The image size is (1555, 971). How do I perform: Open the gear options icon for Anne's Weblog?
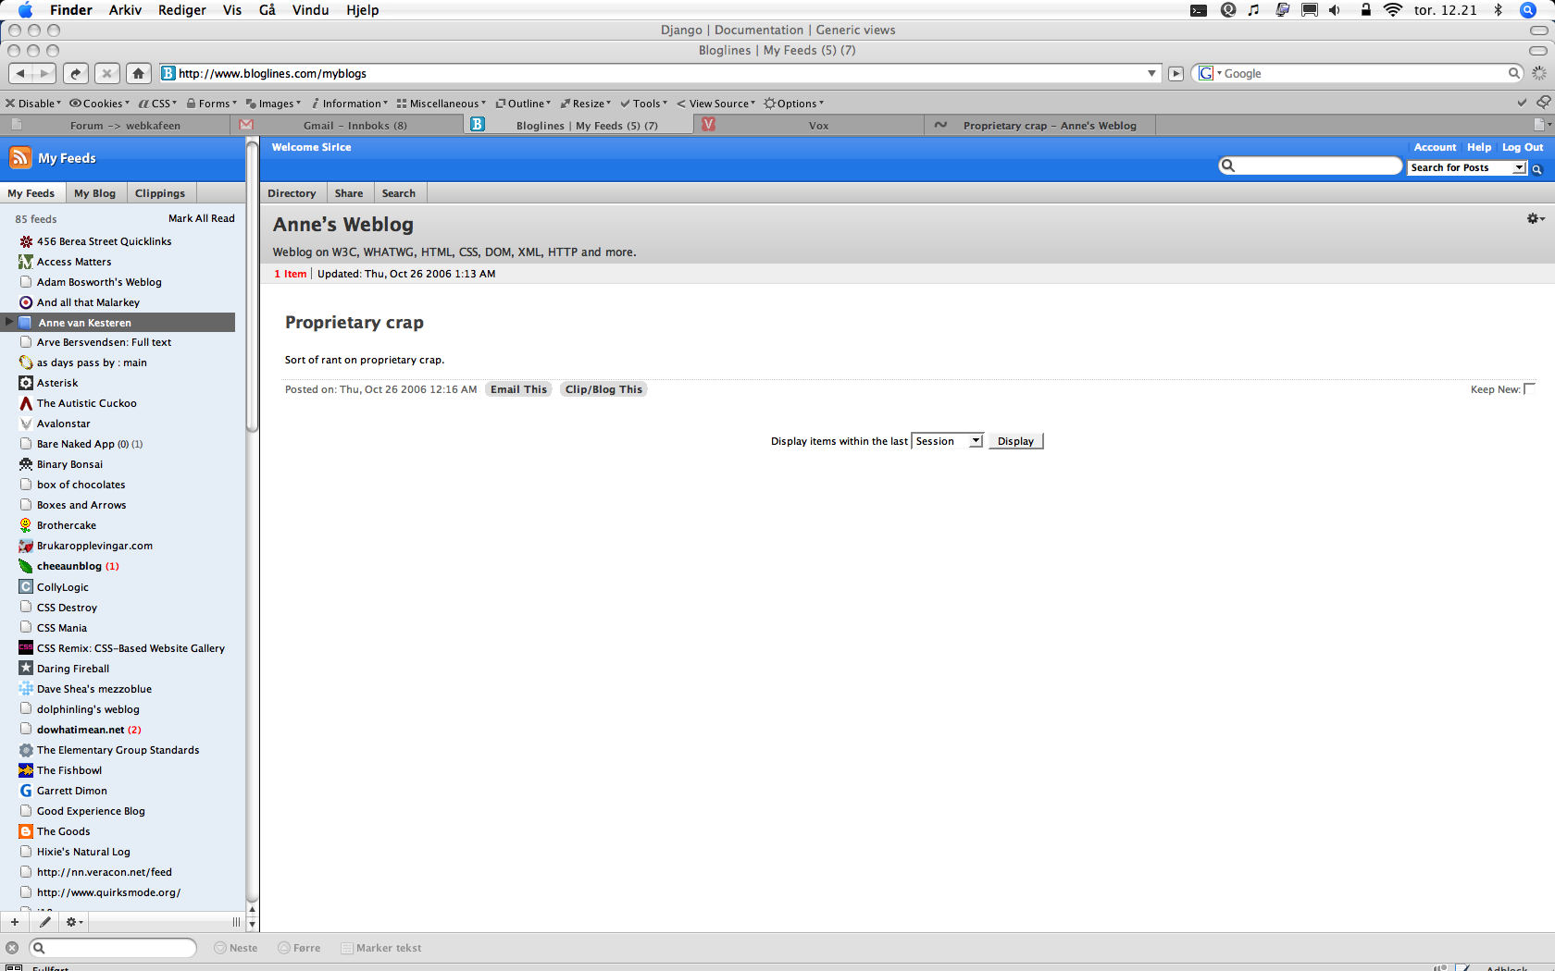[1535, 218]
